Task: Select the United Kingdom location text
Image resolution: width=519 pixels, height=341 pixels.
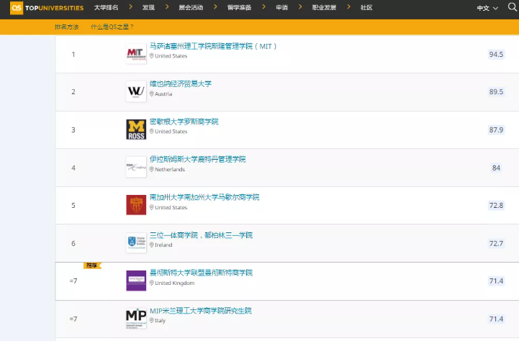Action: click(x=174, y=283)
